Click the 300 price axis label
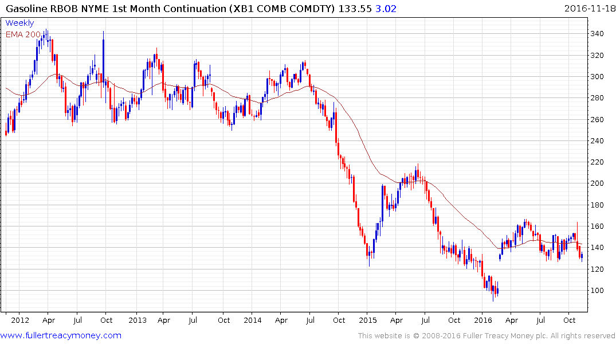Viewport: 616px width, 344px height. (597, 77)
